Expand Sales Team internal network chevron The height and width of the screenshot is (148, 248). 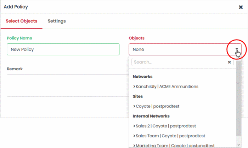[134, 136]
